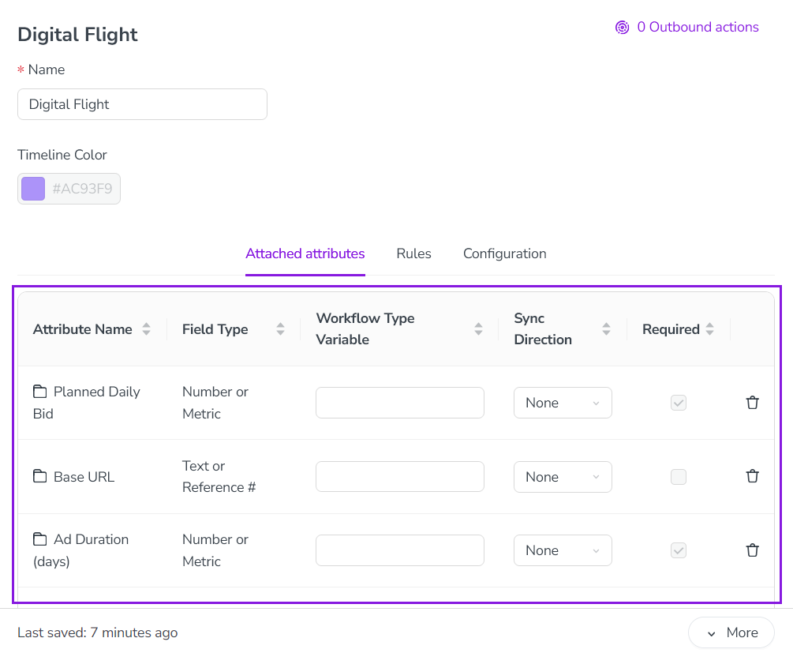Switch to the Rules tab
793x653 pixels.
pyautogui.click(x=413, y=253)
